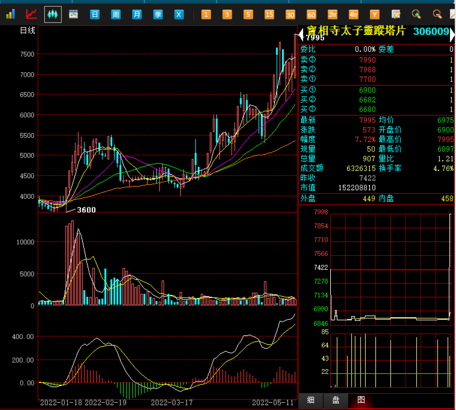The height and width of the screenshot is (410, 456).
Task: Switch to monthly period (月) icon
Action: (x=137, y=14)
